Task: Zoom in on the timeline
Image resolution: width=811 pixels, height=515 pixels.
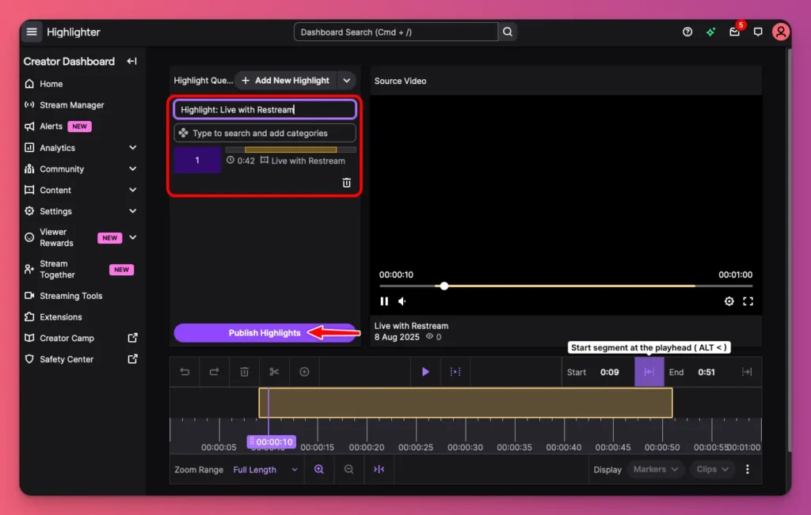Action: coord(319,469)
